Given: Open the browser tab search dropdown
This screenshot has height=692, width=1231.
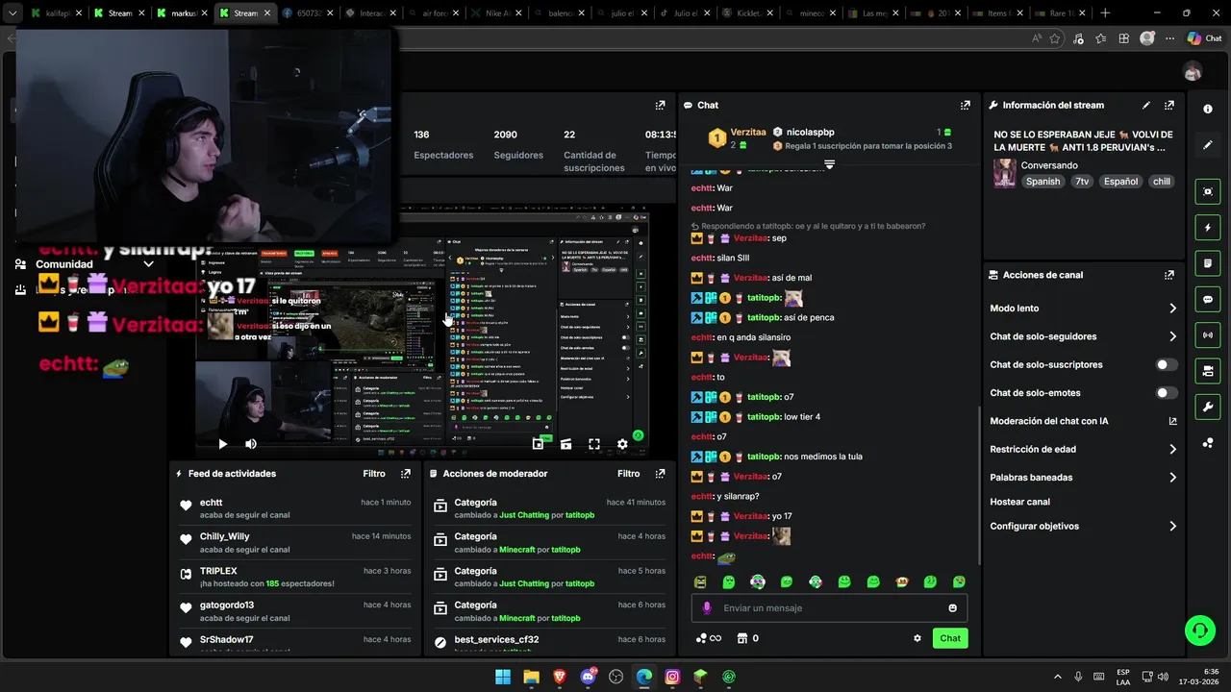Looking at the screenshot, I should click(x=12, y=13).
